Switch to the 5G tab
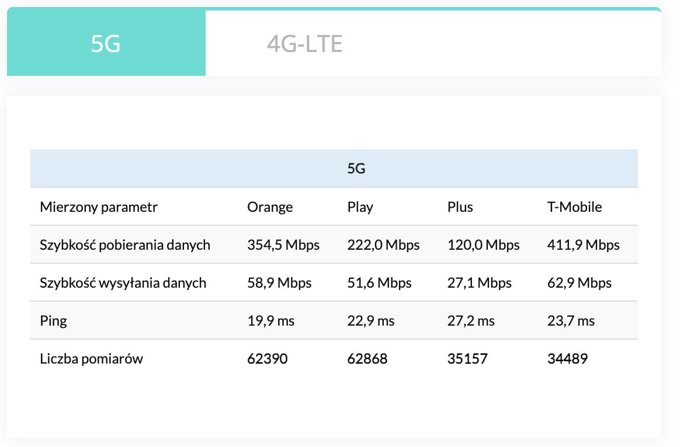This screenshot has width=680, height=447. [106, 44]
